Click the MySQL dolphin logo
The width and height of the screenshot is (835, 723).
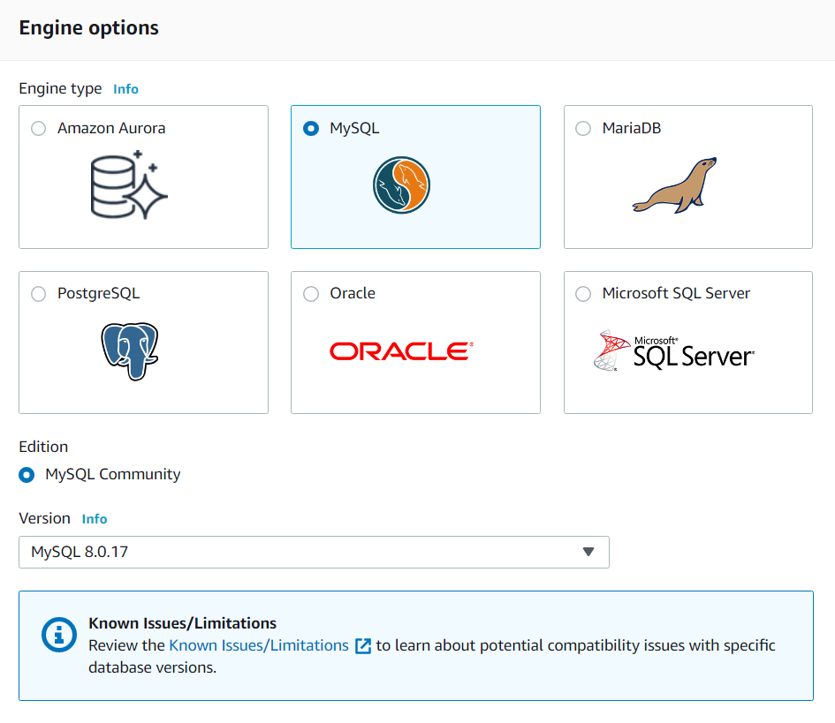pyautogui.click(x=401, y=185)
